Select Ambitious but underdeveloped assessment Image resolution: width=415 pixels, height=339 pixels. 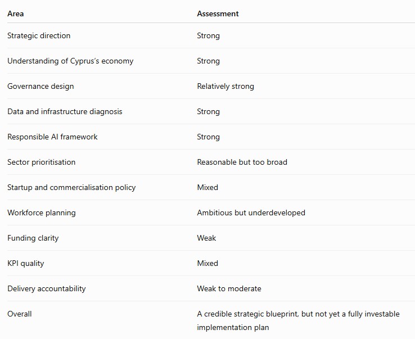[251, 213]
